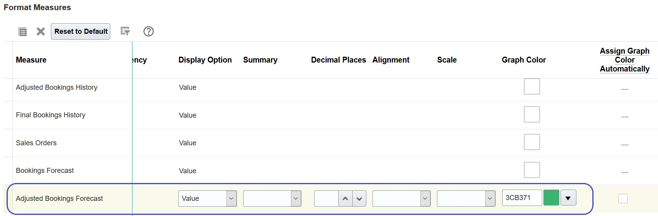Open the query-by-example filter icon
The image size is (658, 216).
(x=125, y=31)
